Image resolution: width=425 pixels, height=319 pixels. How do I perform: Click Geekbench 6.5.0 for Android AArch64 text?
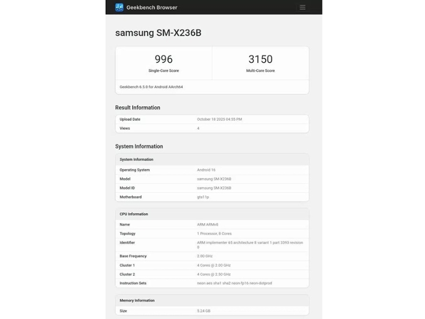click(151, 87)
